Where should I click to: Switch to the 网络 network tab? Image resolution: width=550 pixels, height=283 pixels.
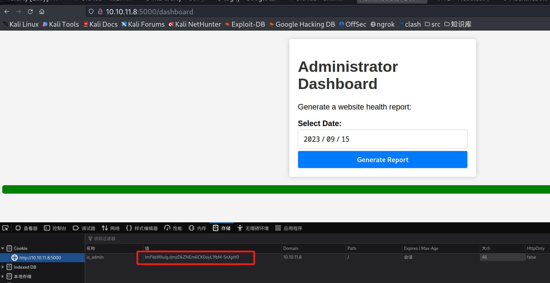point(111,228)
